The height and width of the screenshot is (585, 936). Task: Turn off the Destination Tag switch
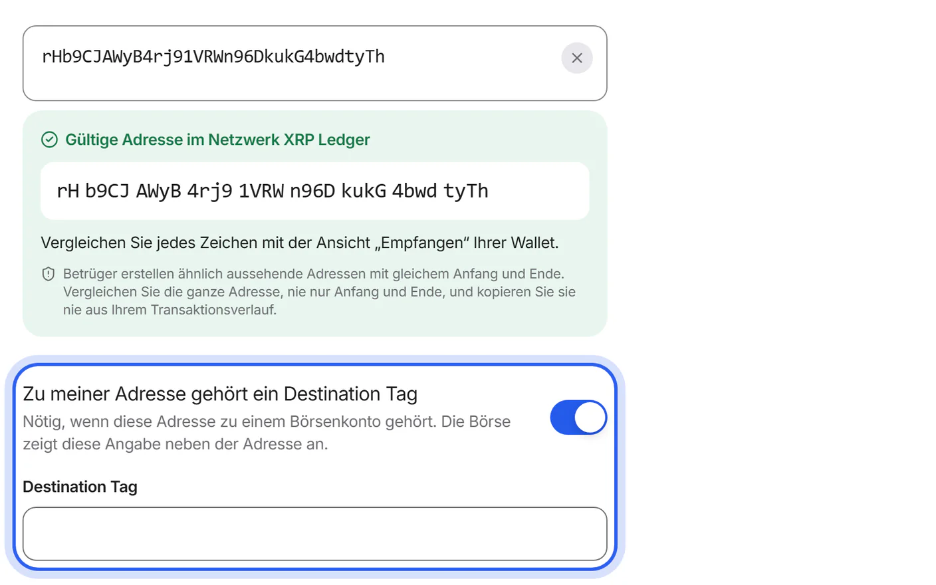pos(578,417)
